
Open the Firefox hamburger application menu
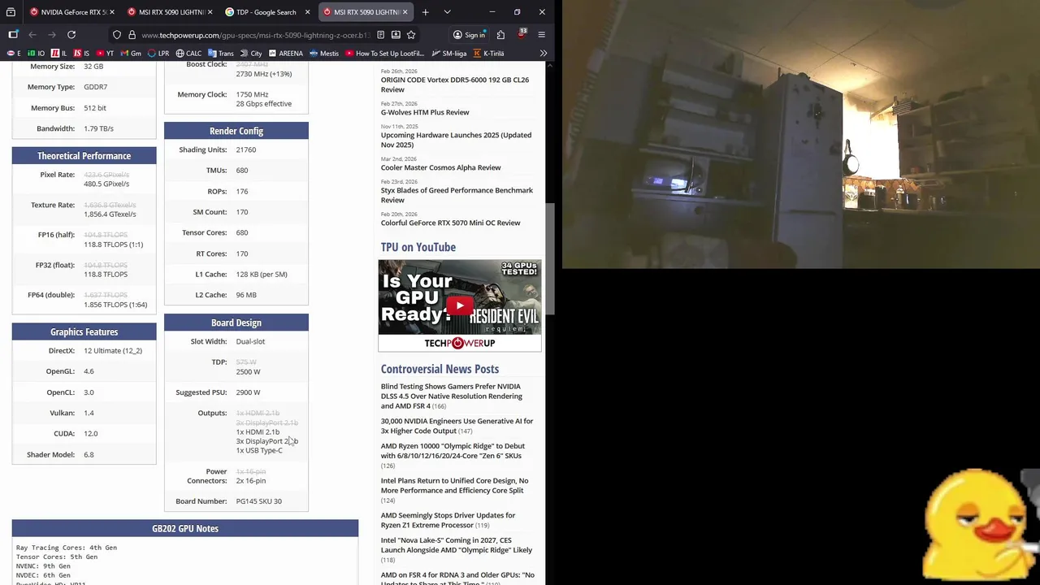541,35
